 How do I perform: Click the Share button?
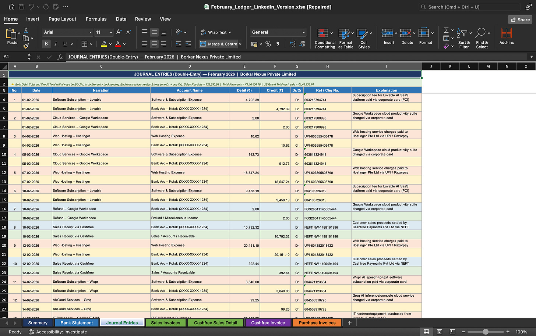coord(520,19)
